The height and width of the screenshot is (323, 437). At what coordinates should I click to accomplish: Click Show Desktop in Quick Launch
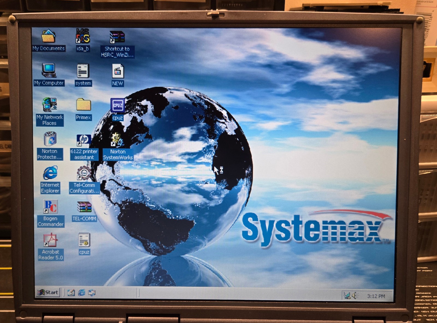[71, 293]
